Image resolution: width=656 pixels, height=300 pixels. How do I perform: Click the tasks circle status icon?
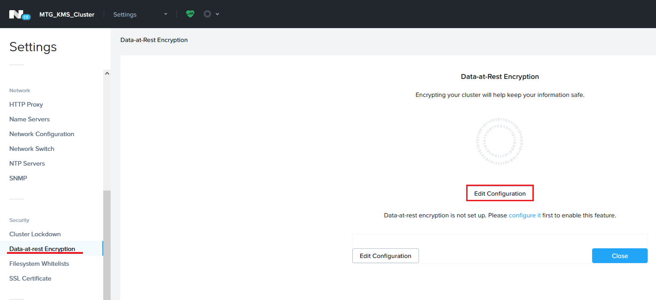click(207, 14)
